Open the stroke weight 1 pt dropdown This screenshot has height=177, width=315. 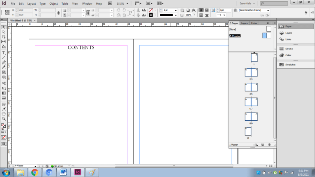176,10
